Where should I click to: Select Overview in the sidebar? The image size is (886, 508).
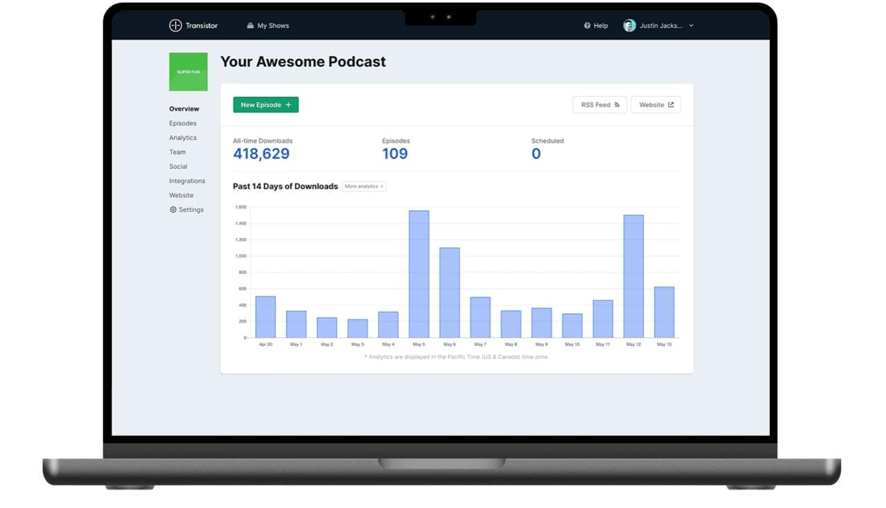point(184,109)
